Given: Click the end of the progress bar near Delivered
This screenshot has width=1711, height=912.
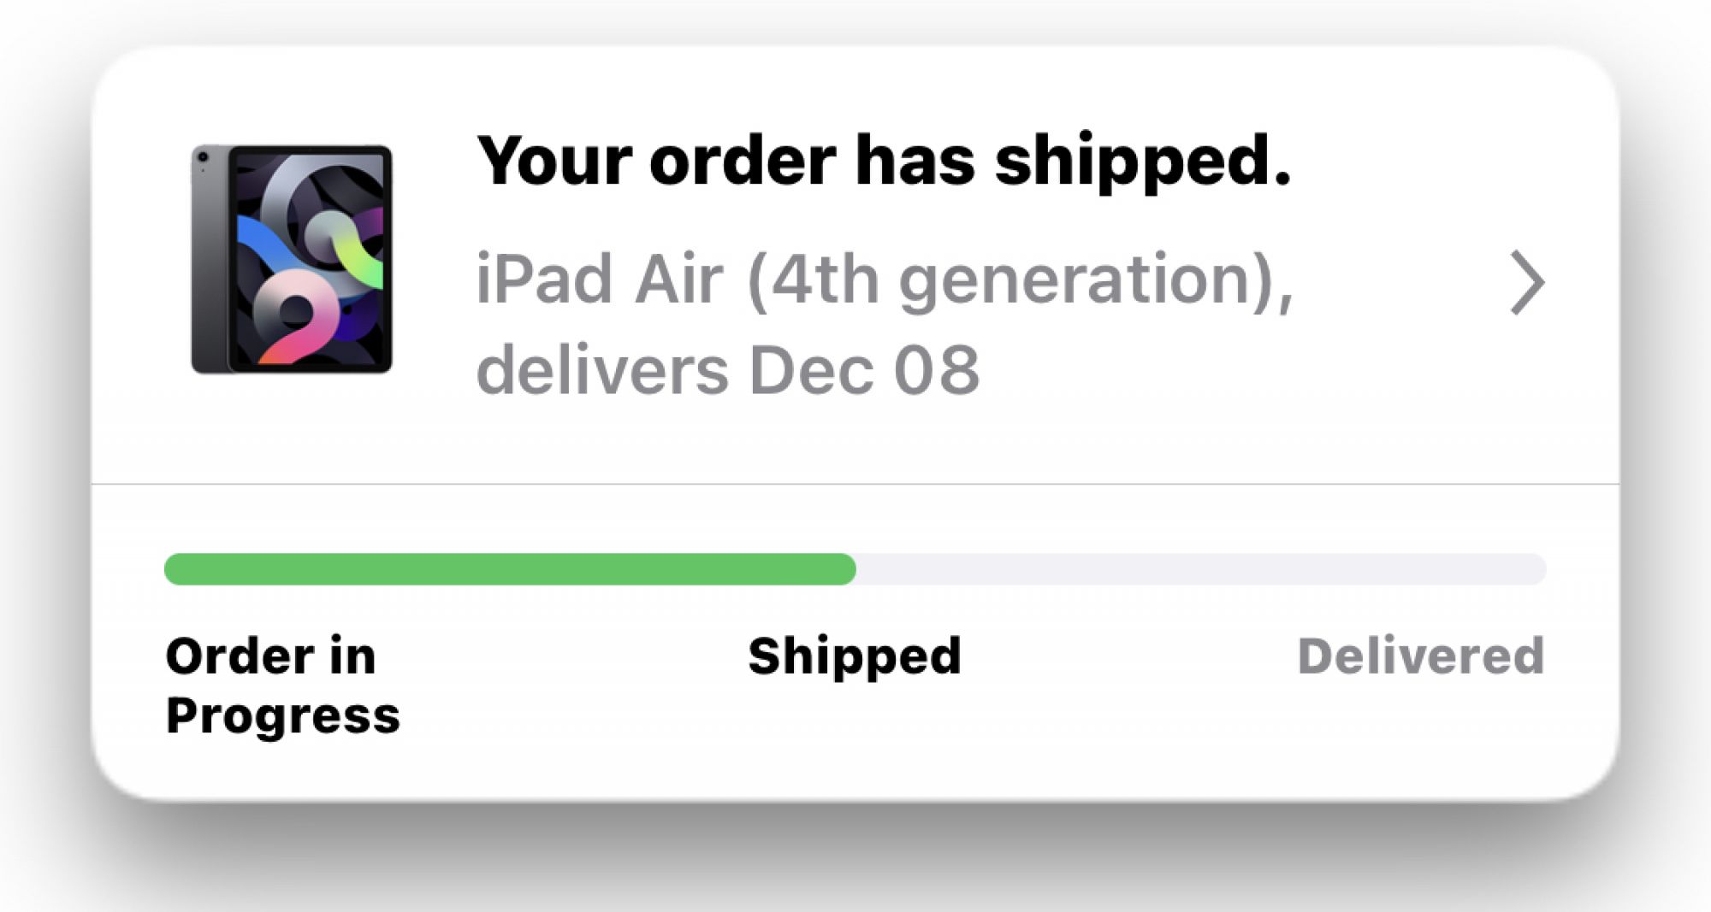Looking at the screenshot, I should click(x=1530, y=569).
